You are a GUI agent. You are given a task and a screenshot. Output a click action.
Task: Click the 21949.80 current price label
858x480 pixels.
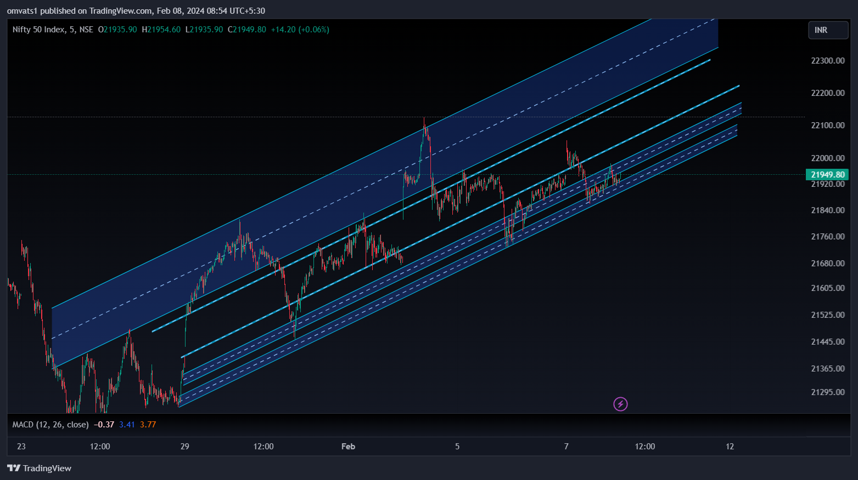[827, 175]
